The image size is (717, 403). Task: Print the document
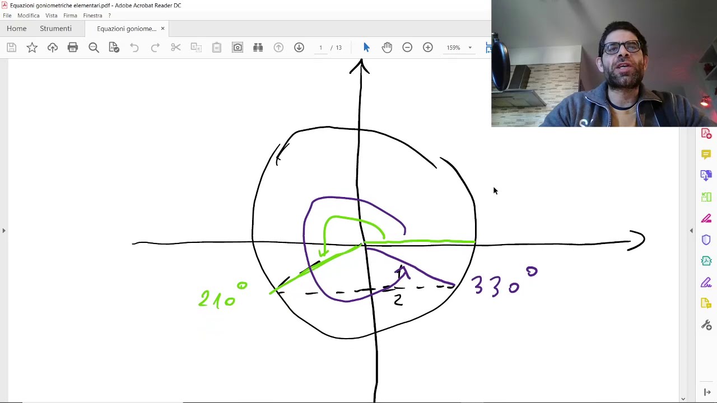(73, 48)
